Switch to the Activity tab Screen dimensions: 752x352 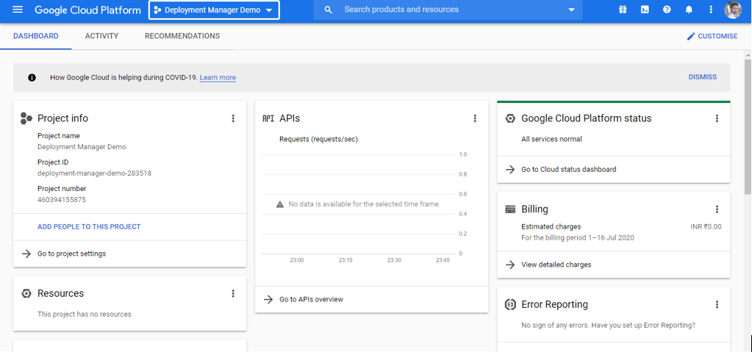101,36
